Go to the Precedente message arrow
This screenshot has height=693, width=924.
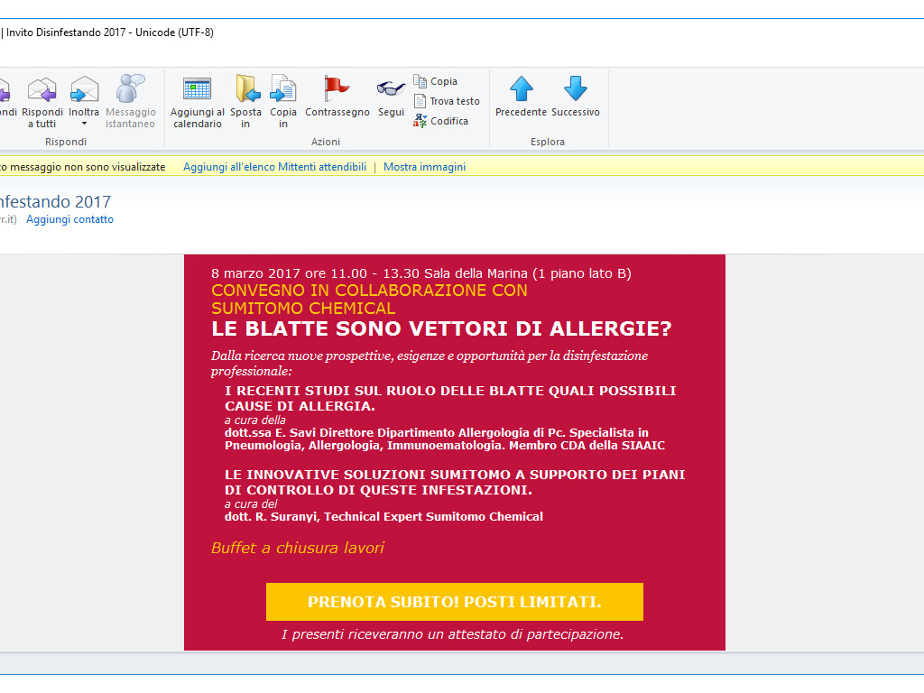(x=521, y=88)
